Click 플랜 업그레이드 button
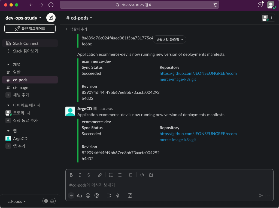 (30, 29)
